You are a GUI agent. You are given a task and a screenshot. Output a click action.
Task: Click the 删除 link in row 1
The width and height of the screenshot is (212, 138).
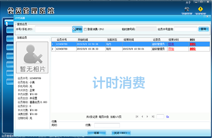tap(193, 44)
